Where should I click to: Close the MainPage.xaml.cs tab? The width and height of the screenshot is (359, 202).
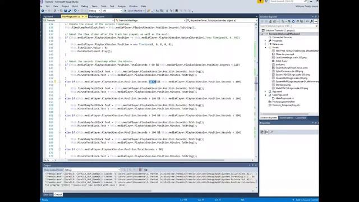pyautogui.click(x=86, y=16)
